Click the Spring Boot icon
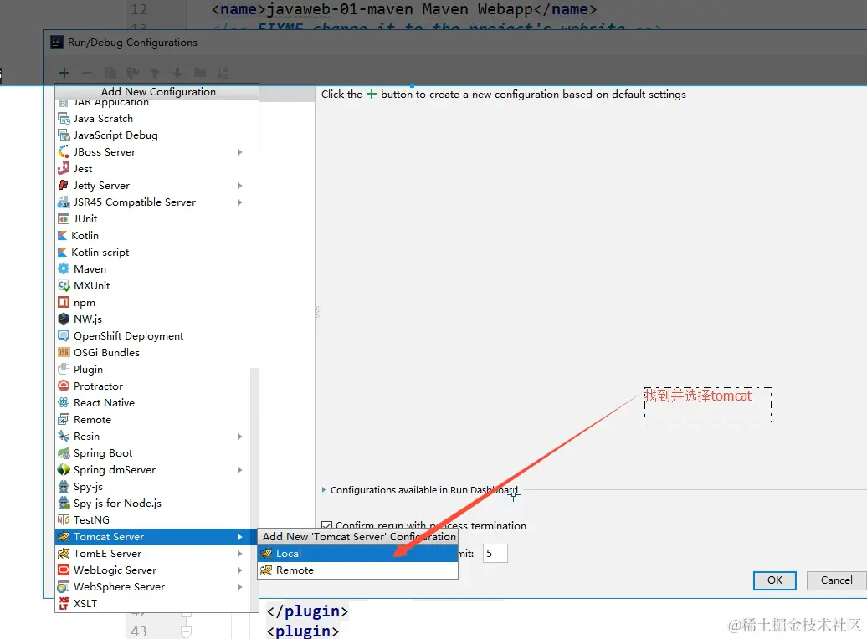The height and width of the screenshot is (639, 867). 64,453
